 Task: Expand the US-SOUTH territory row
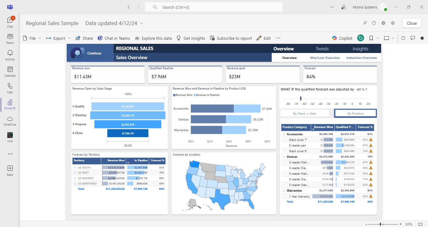pyautogui.click(x=75, y=168)
